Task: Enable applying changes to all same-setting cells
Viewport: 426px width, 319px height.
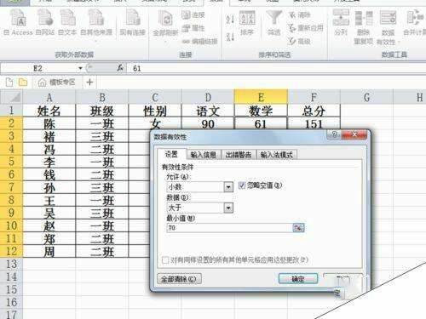Action: click(165, 260)
